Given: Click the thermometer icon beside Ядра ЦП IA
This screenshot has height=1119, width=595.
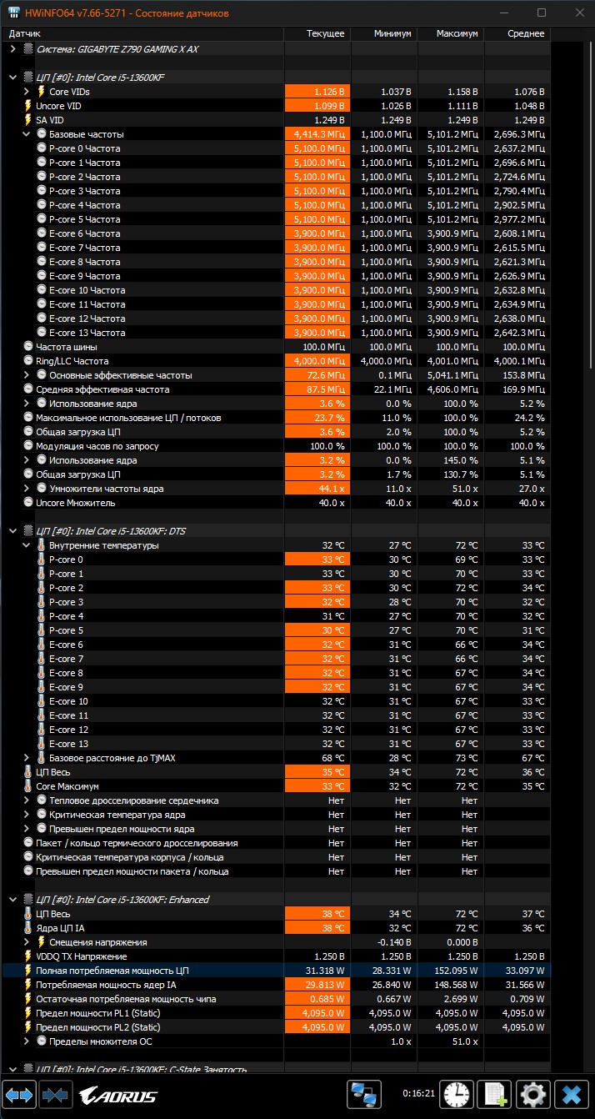Looking at the screenshot, I should click(28, 928).
